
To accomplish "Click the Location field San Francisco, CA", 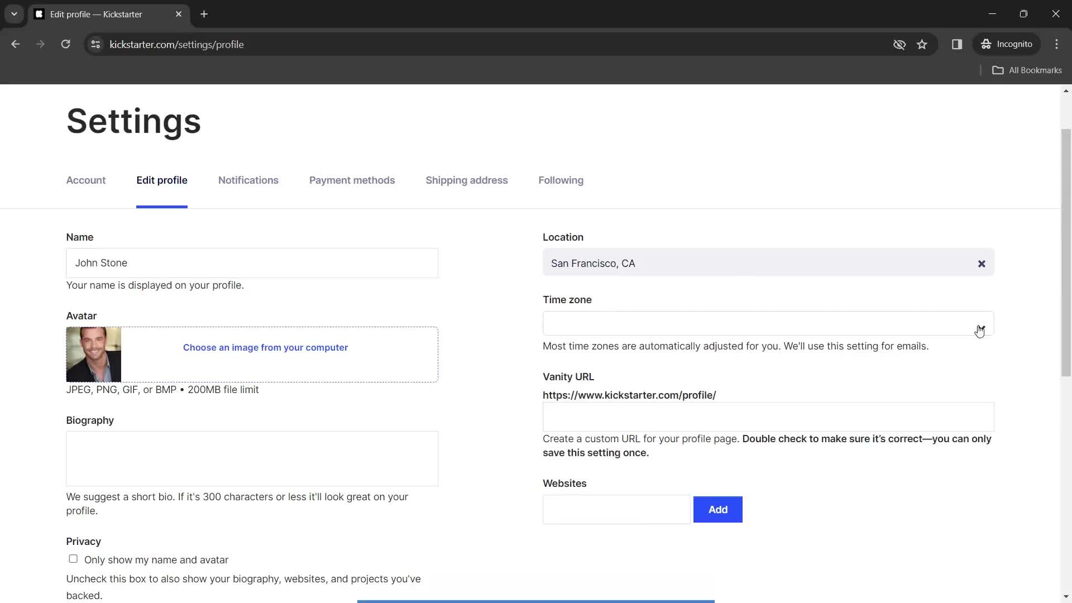I will click(x=768, y=263).
